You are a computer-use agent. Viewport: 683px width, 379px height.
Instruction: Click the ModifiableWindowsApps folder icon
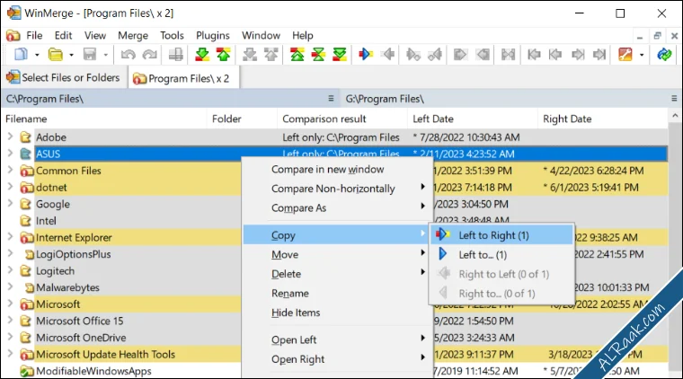pos(27,371)
